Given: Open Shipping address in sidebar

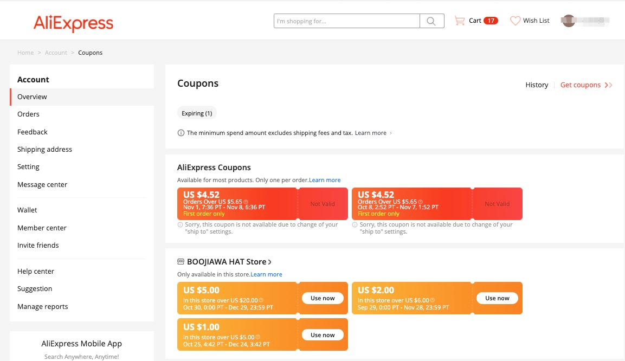Looking at the screenshot, I should click(44, 150).
